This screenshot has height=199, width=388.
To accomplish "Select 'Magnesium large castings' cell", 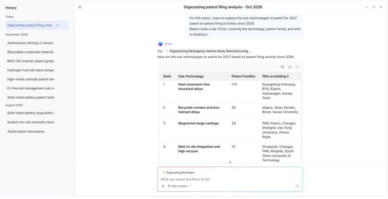I will click(x=198, y=123).
